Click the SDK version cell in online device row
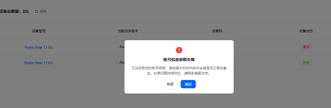This screenshot has height=108, width=331. click(122, 62)
